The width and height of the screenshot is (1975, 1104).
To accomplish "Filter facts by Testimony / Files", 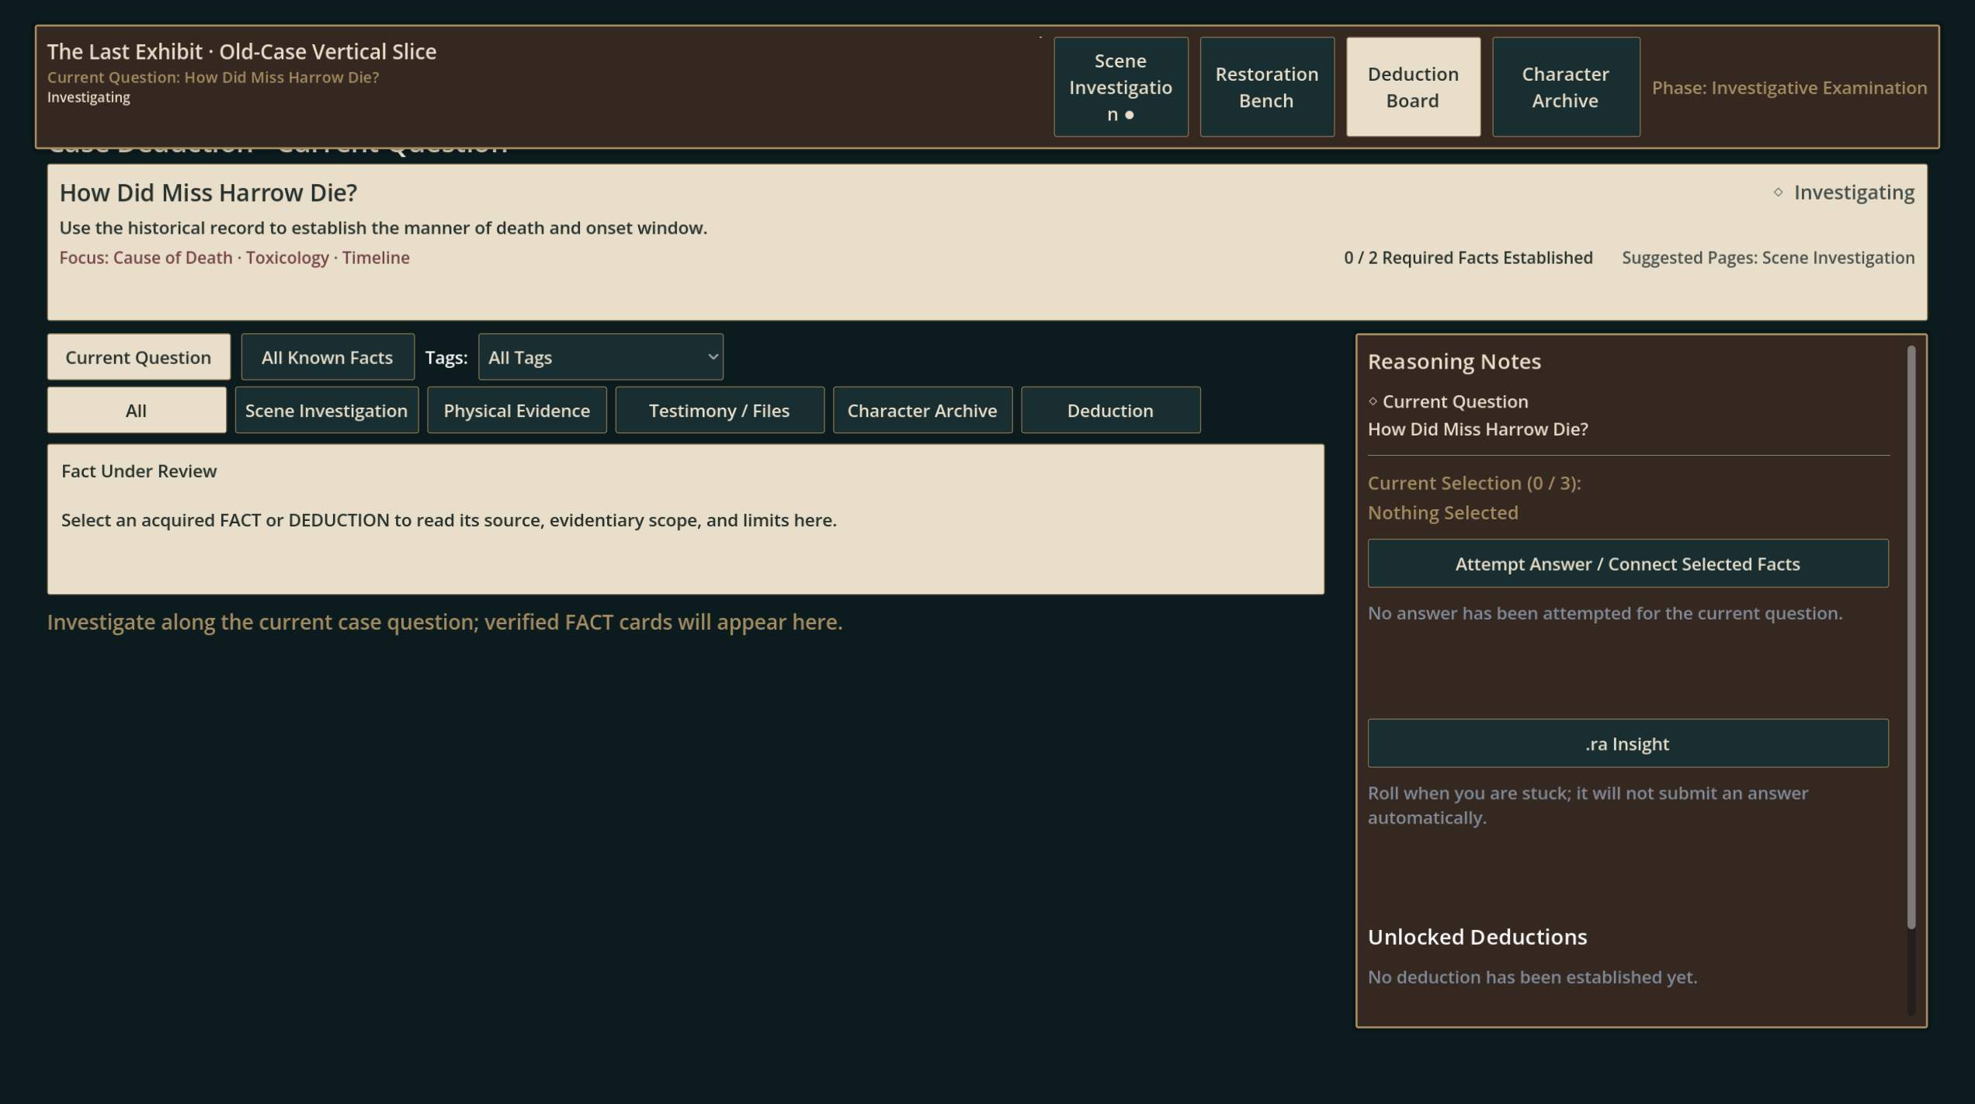I will [x=719, y=410].
